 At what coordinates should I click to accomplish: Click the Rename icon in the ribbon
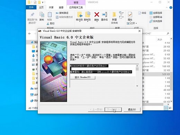pos(105,15)
